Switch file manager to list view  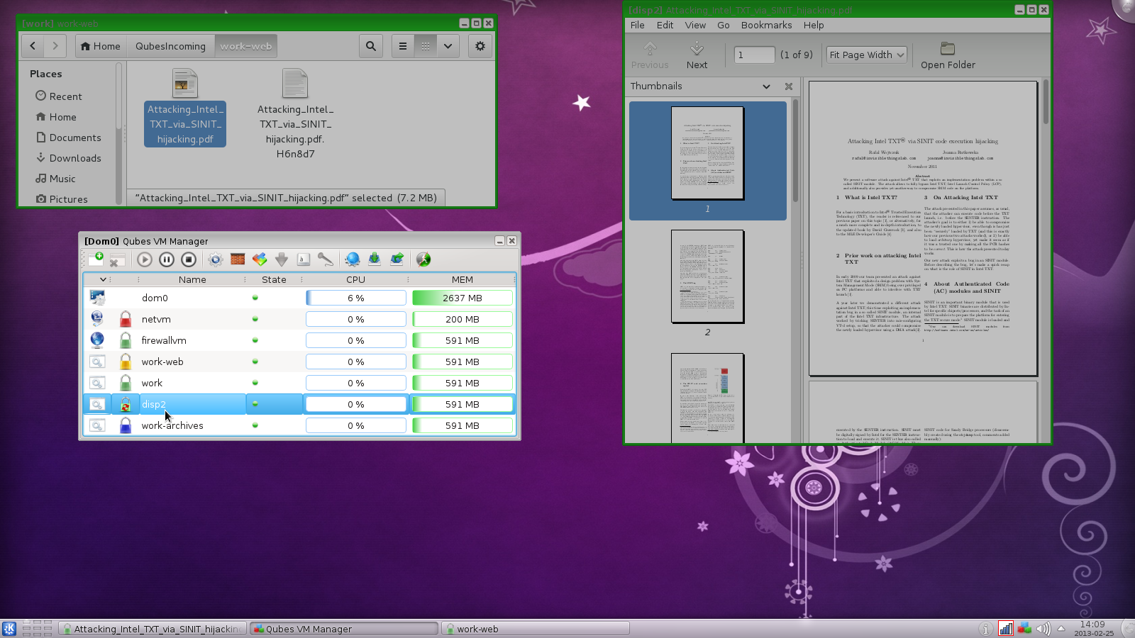pos(403,46)
